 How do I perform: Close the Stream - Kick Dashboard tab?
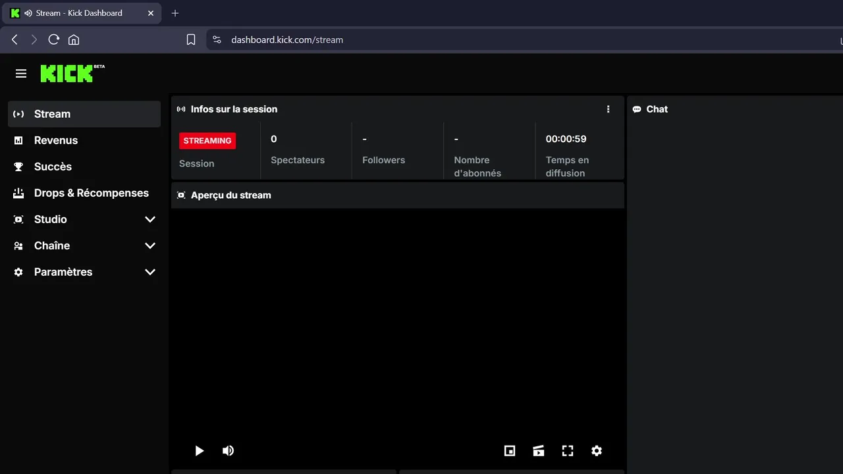click(x=151, y=13)
